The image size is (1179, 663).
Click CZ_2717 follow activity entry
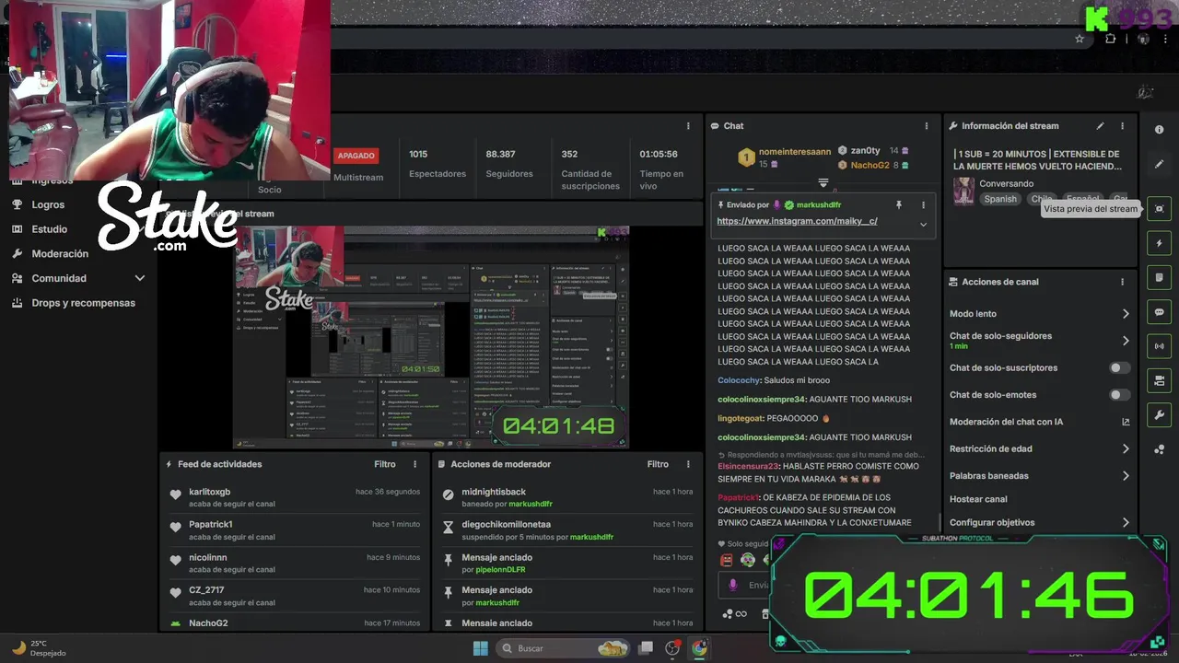[294, 596]
